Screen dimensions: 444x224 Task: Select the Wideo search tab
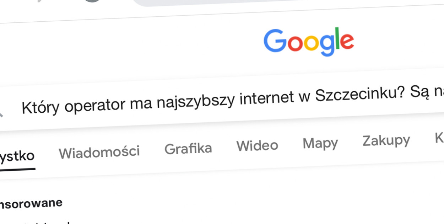coord(257,145)
